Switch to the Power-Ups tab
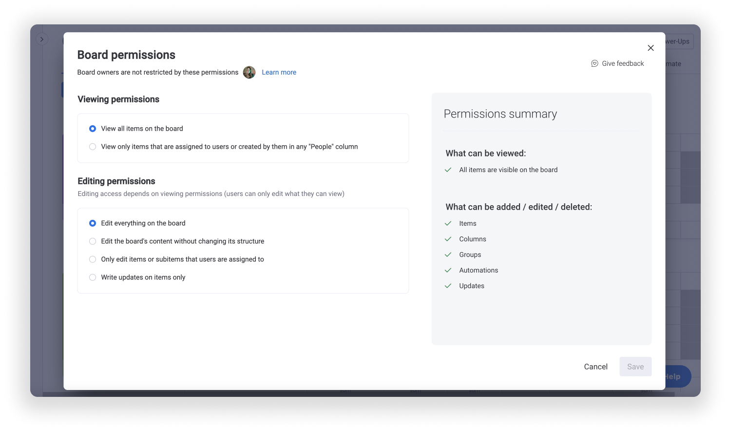The image size is (729, 431). pos(677,41)
